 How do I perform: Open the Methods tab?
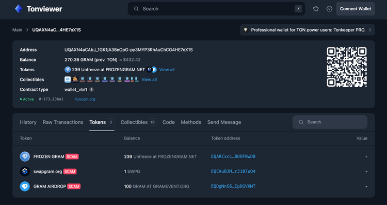(191, 122)
